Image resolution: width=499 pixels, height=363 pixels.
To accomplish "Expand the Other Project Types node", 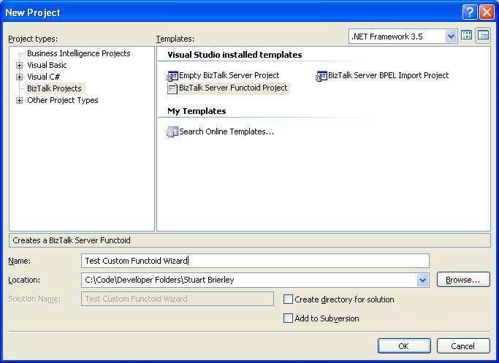I will (20, 101).
